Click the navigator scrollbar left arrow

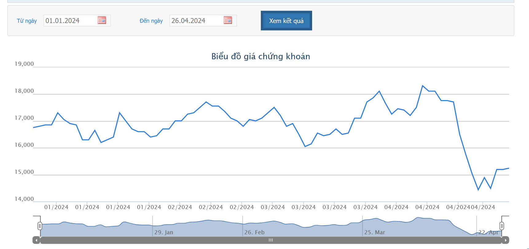coord(36,240)
